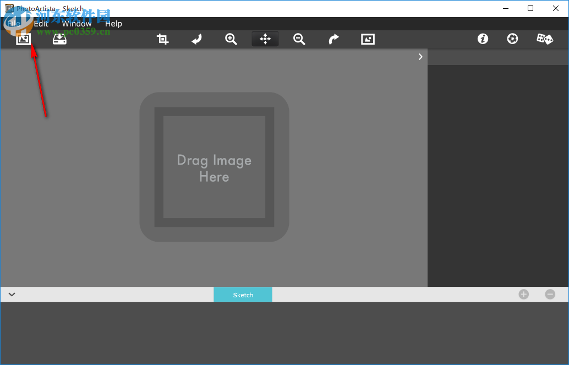Click the undo arrow icon
569x365 pixels.
pos(197,39)
